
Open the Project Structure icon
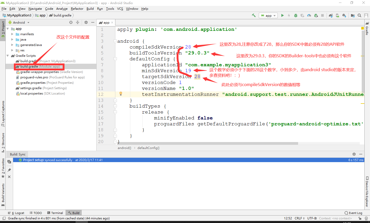353,15
